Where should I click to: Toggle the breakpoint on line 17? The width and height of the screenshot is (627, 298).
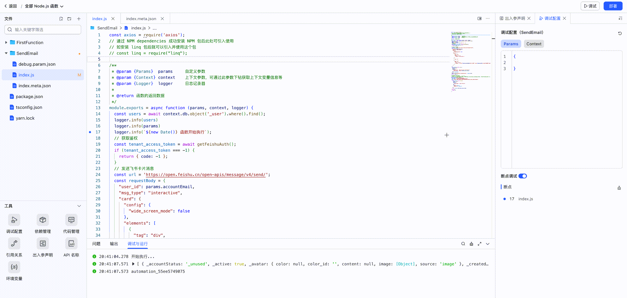90,132
